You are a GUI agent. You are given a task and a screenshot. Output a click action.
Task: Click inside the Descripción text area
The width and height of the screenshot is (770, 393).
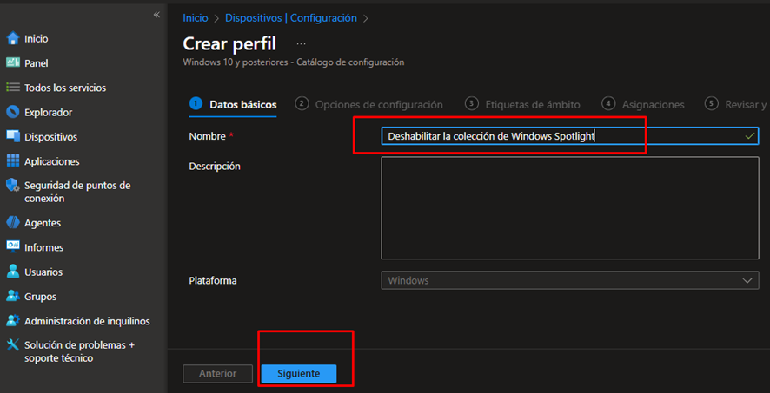coord(569,207)
